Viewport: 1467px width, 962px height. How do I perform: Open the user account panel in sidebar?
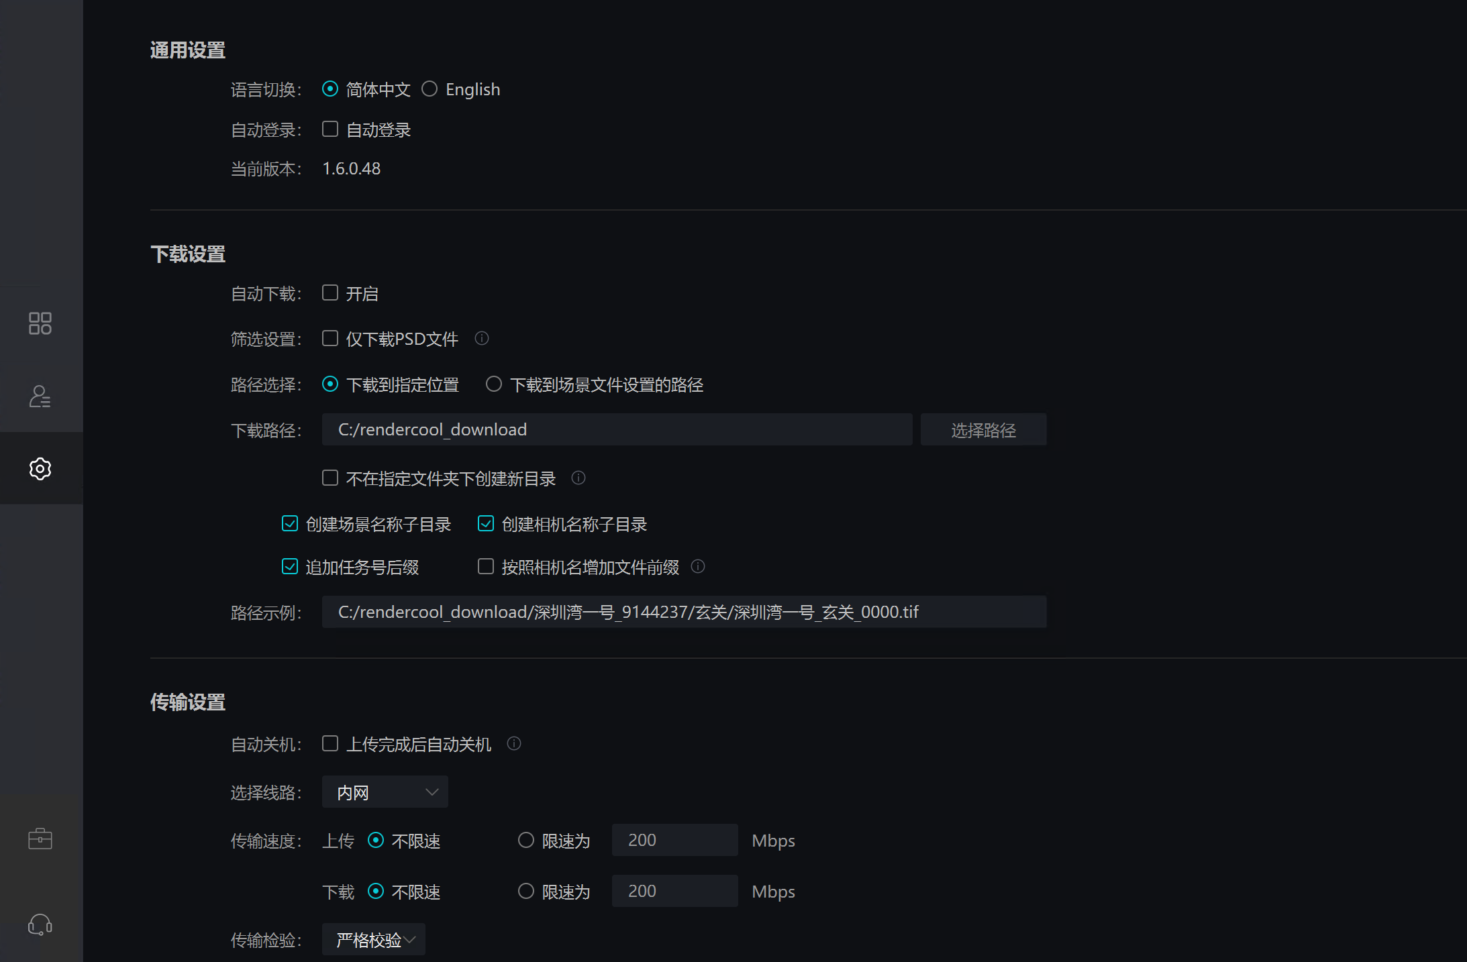(x=40, y=396)
